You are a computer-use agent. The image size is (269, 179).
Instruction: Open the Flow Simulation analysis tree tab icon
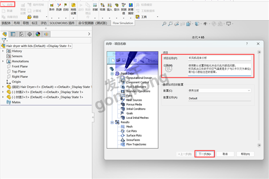46,34
